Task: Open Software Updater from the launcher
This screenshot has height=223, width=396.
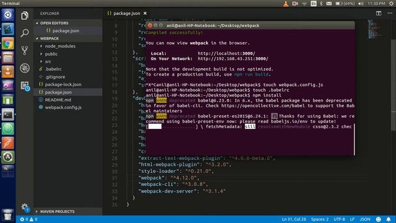Action: click(x=8, y=157)
